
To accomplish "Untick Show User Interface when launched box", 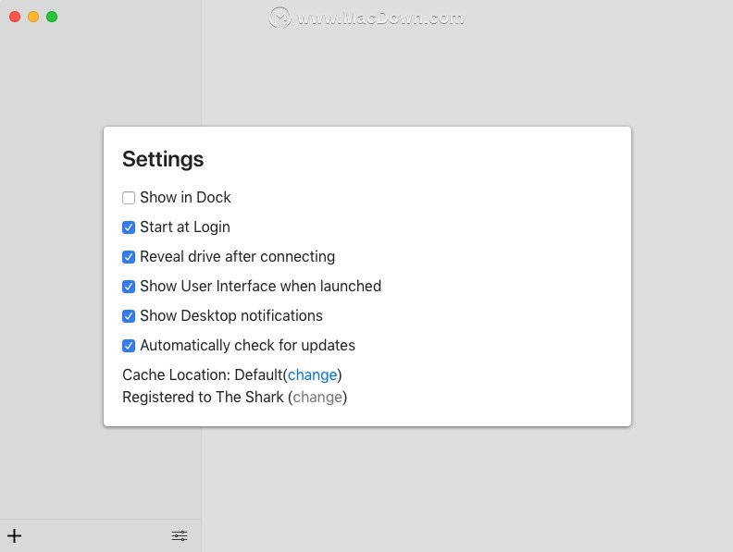I will pyautogui.click(x=129, y=287).
